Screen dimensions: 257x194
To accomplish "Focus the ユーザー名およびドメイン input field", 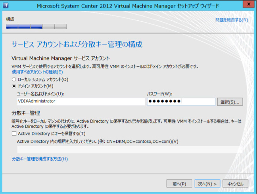I will click(81, 101).
